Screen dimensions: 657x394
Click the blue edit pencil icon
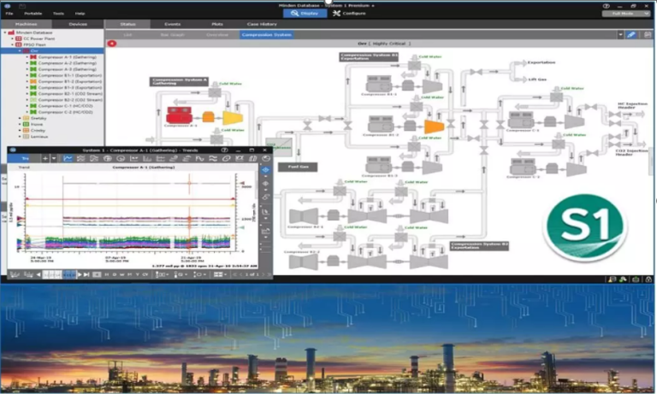[x=631, y=35]
